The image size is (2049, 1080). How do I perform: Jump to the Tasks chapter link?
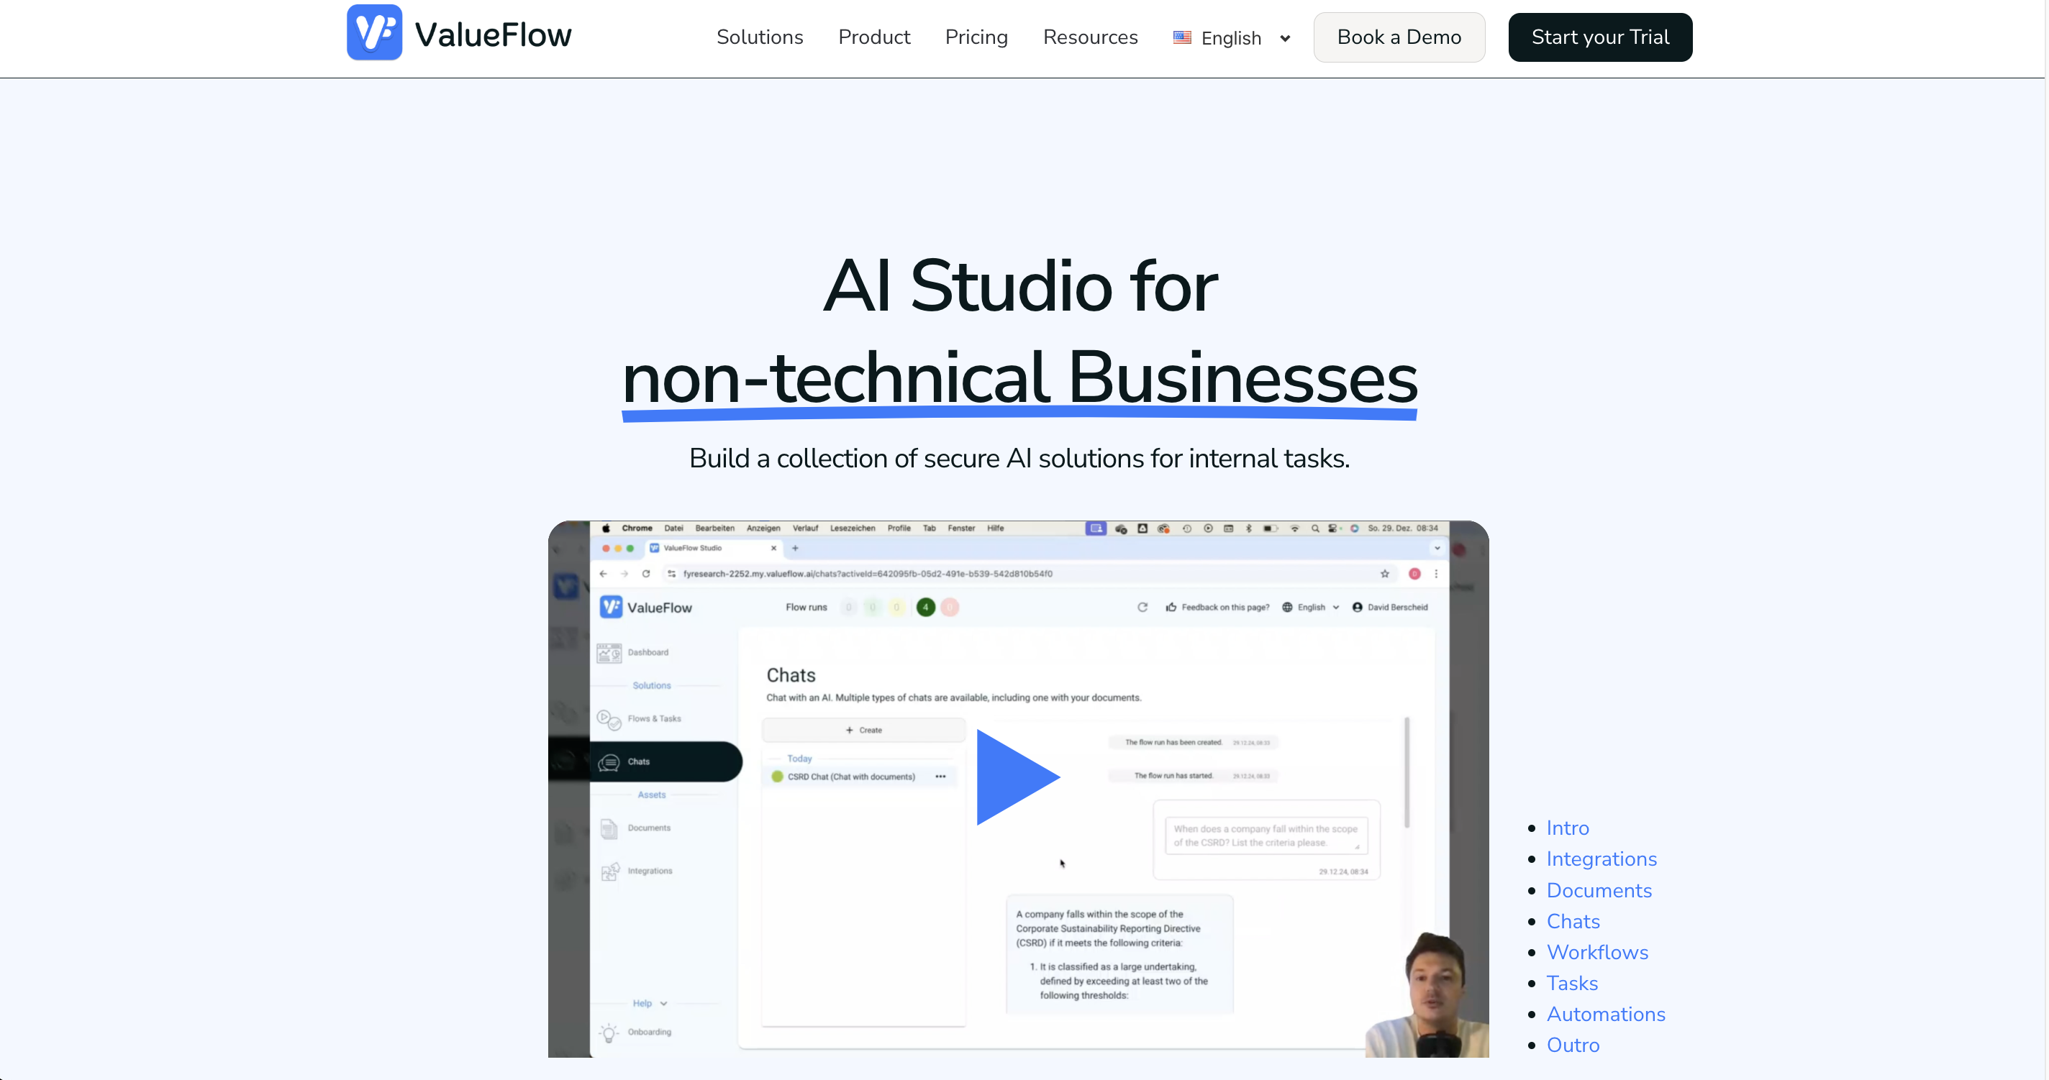[1572, 983]
